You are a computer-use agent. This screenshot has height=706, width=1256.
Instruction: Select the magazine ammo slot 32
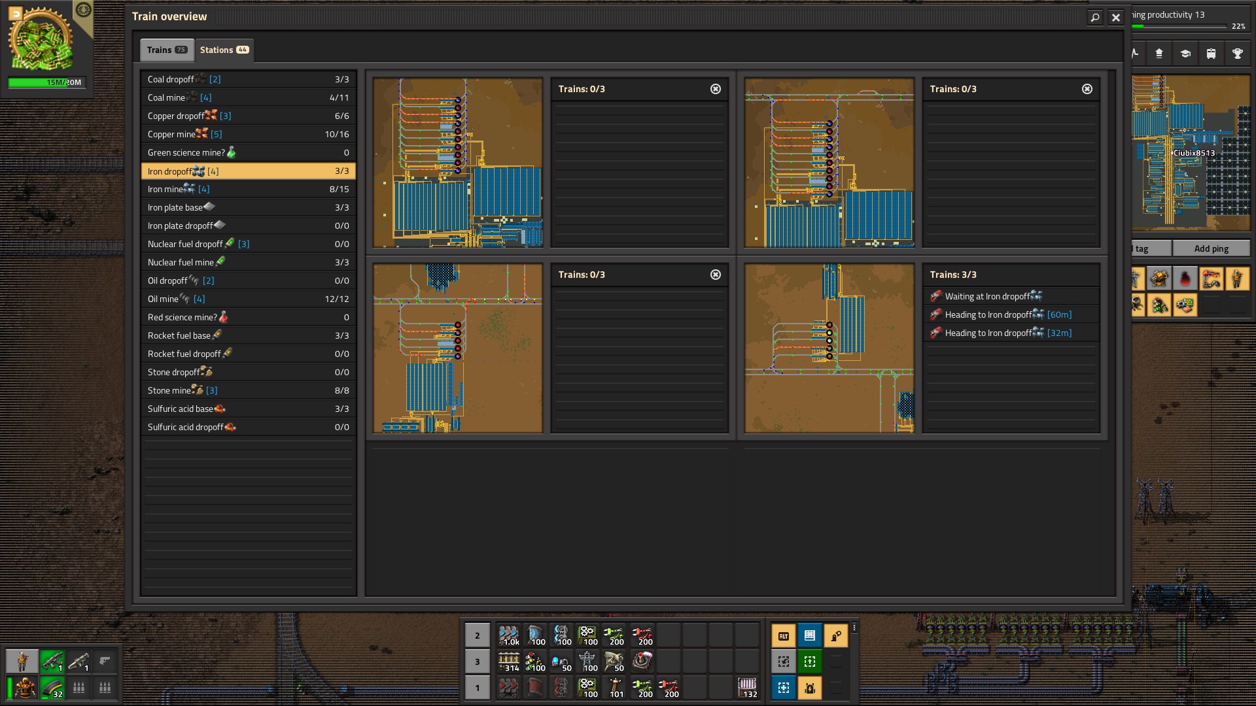coord(52,688)
